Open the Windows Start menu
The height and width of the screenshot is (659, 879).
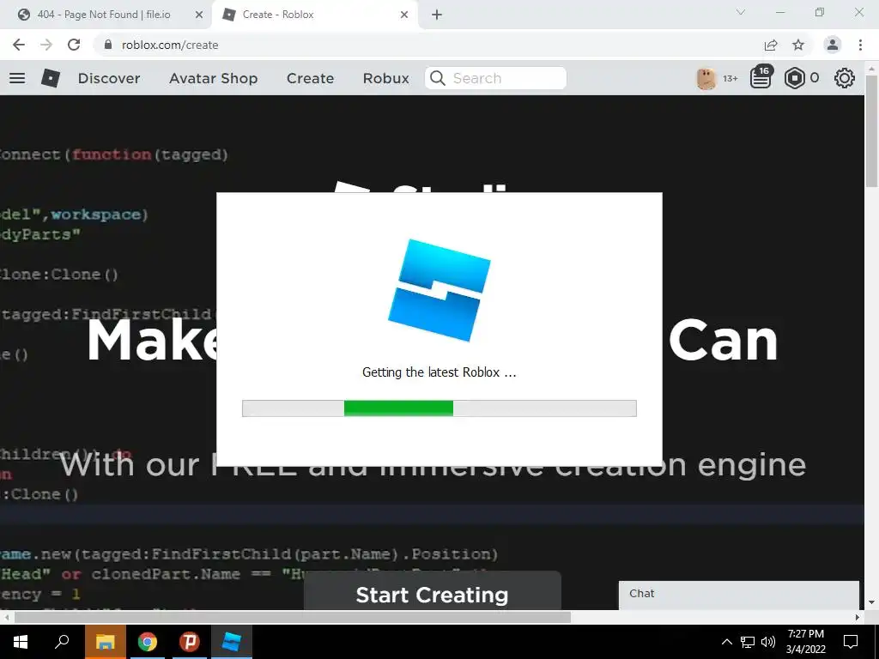pos(21,642)
